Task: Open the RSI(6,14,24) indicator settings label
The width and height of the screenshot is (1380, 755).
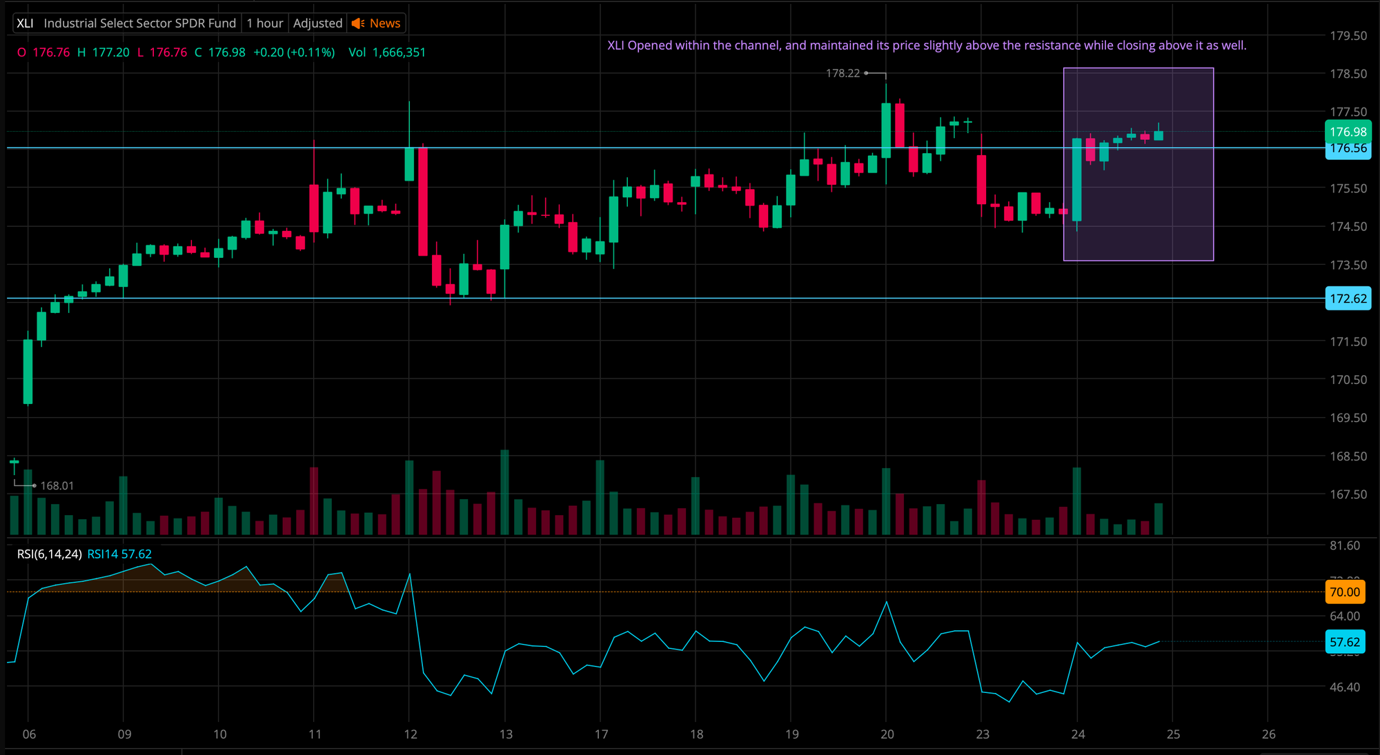Action: (x=49, y=554)
